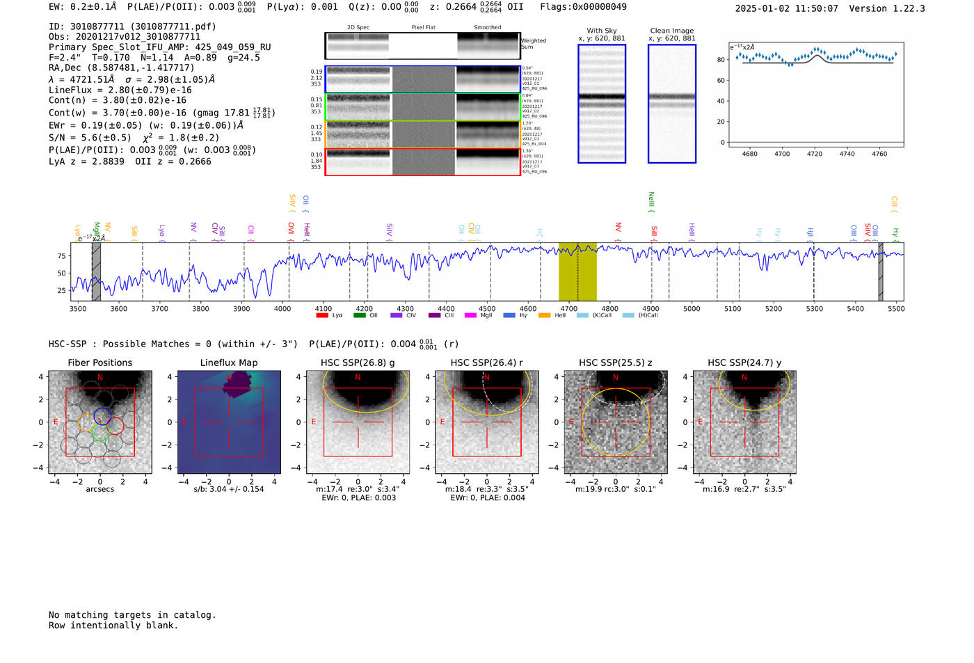Click the Obs: 20201217v012_3010877711 line
This screenshot has width=974, height=663.
coord(125,37)
